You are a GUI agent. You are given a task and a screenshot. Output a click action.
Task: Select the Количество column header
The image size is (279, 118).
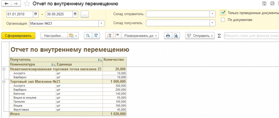[x=115, y=62]
